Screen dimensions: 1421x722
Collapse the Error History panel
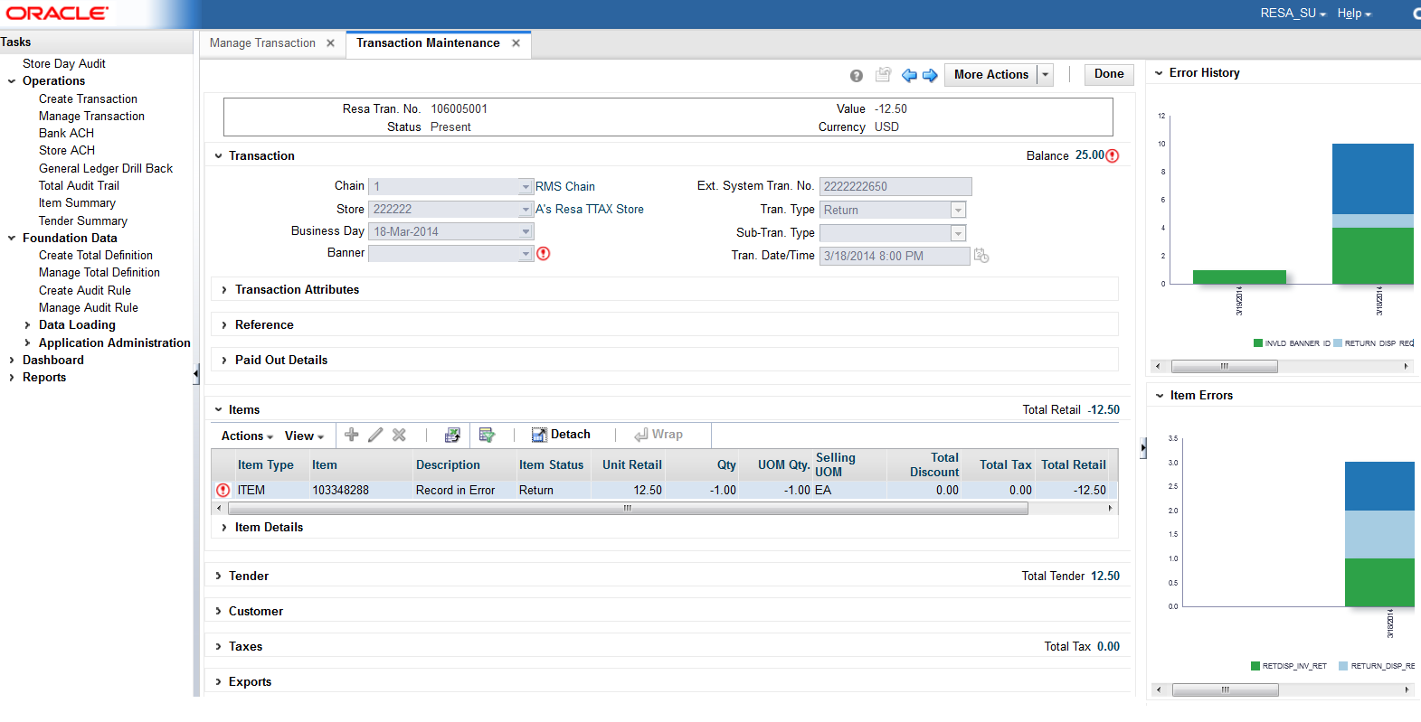tap(1159, 73)
